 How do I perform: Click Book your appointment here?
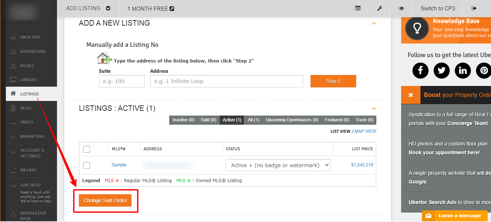444,153
